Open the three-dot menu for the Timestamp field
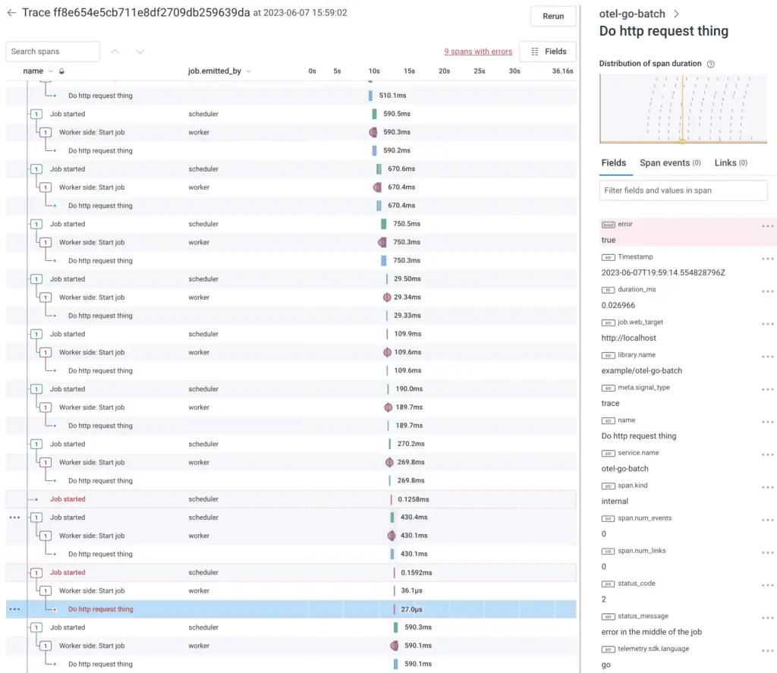 coord(767,259)
